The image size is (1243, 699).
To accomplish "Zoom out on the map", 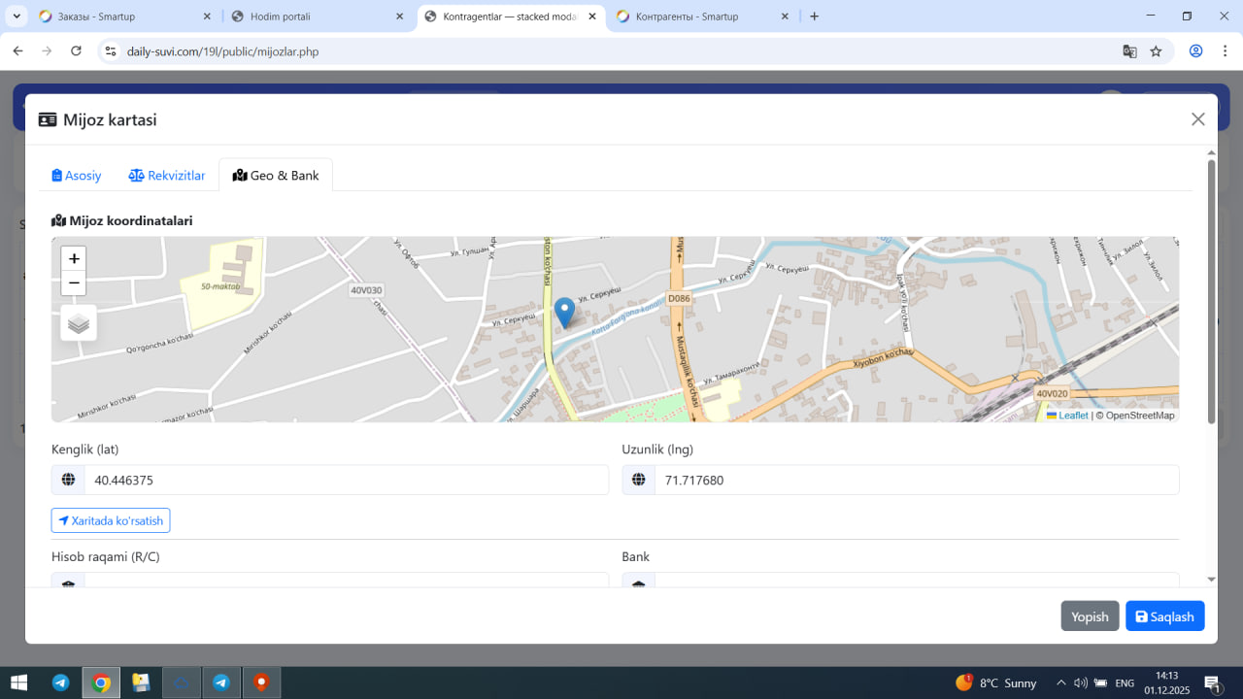I will tap(74, 283).
